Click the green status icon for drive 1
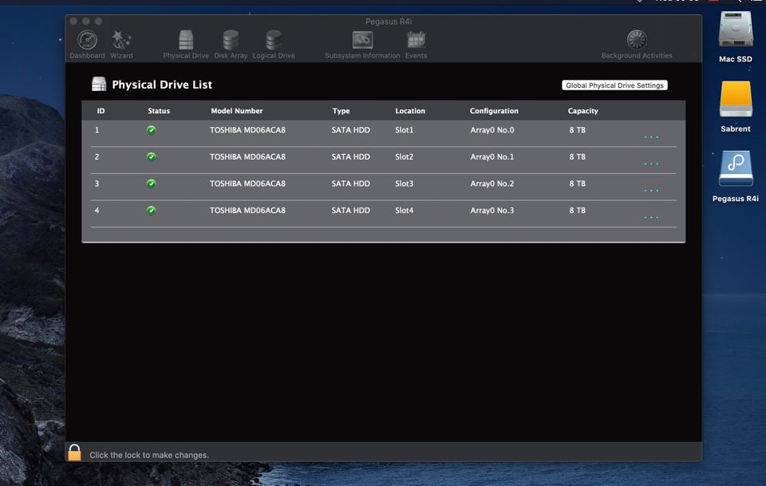 pyautogui.click(x=152, y=130)
